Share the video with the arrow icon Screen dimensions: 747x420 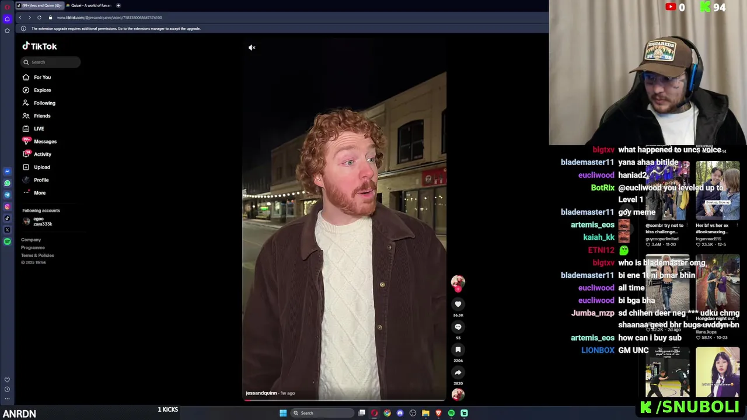[458, 372]
